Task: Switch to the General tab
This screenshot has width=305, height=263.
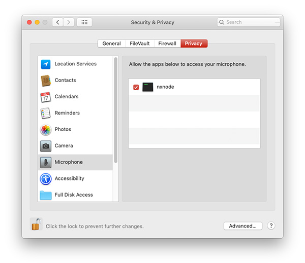Action: coord(111,44)
